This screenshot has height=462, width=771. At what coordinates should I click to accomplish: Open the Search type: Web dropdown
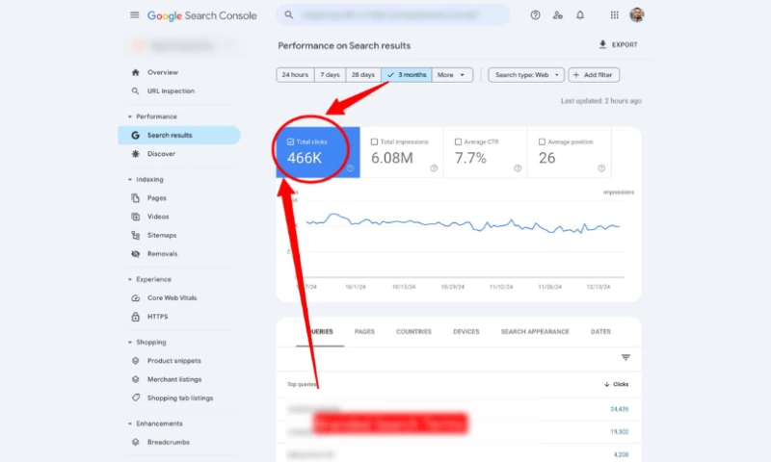(526, 75)
